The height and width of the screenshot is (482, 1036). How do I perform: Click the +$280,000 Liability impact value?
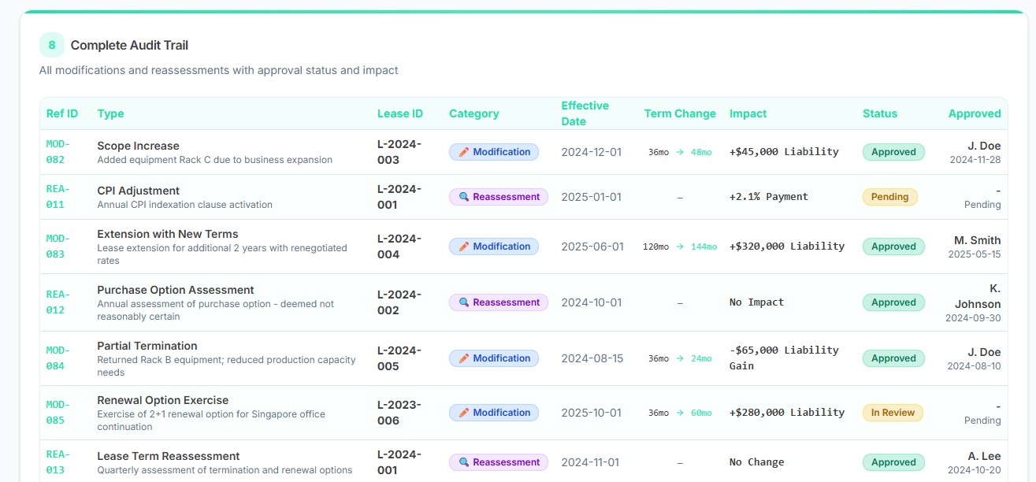coord(787,412)
